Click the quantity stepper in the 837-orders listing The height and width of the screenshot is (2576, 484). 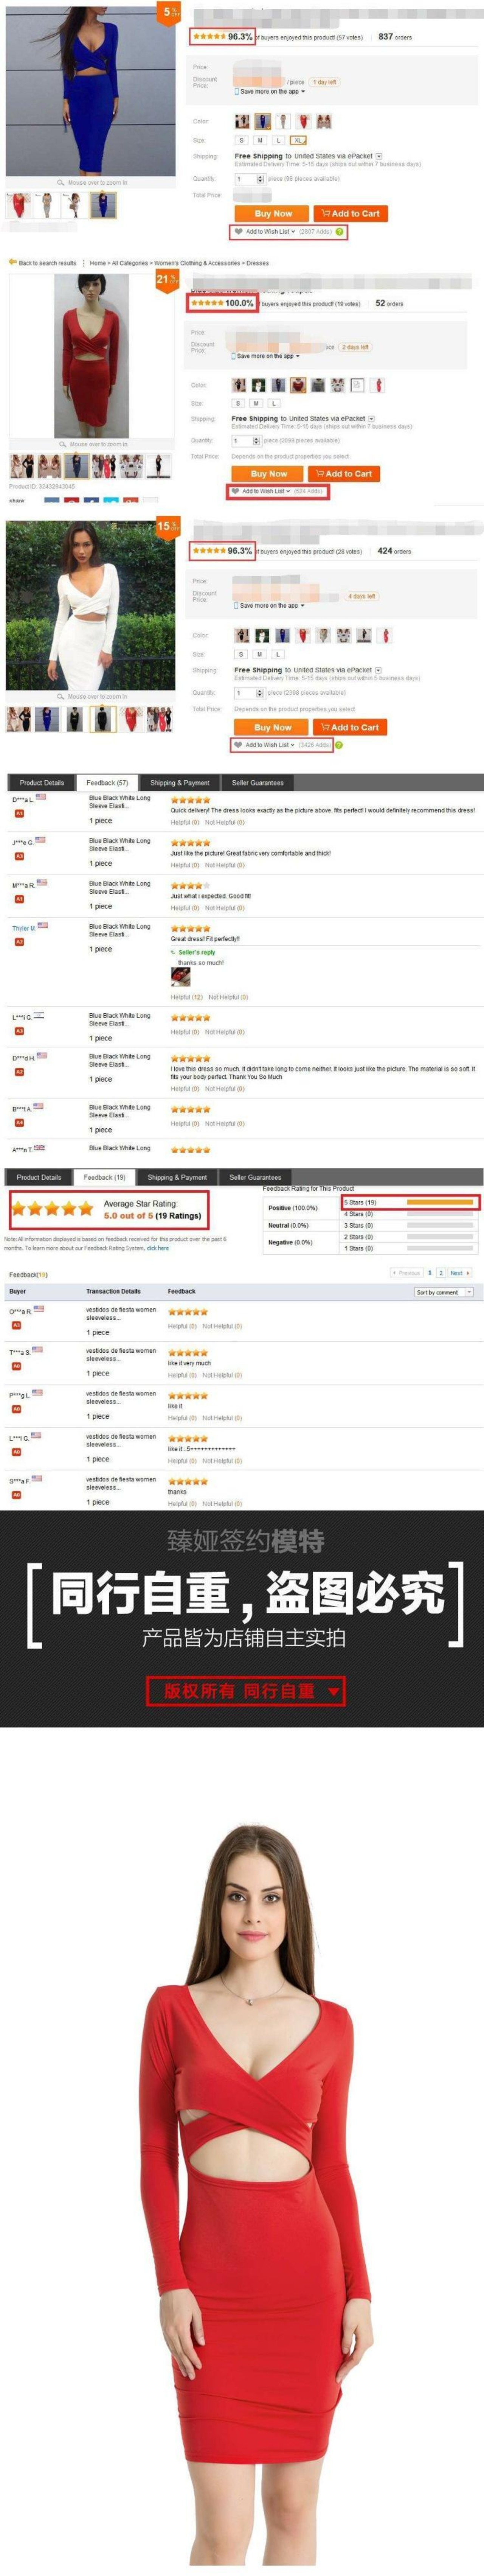[x=260, y=179]
